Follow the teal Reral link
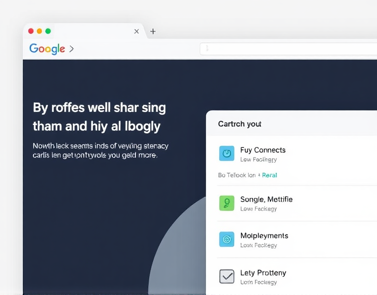The image size is (377, 295). pos(269,176)
